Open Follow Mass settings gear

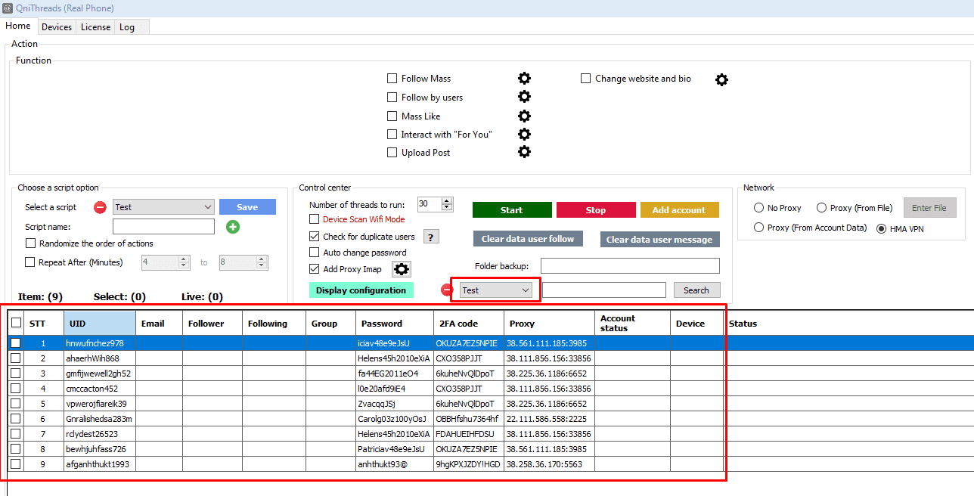click(524, 79)
